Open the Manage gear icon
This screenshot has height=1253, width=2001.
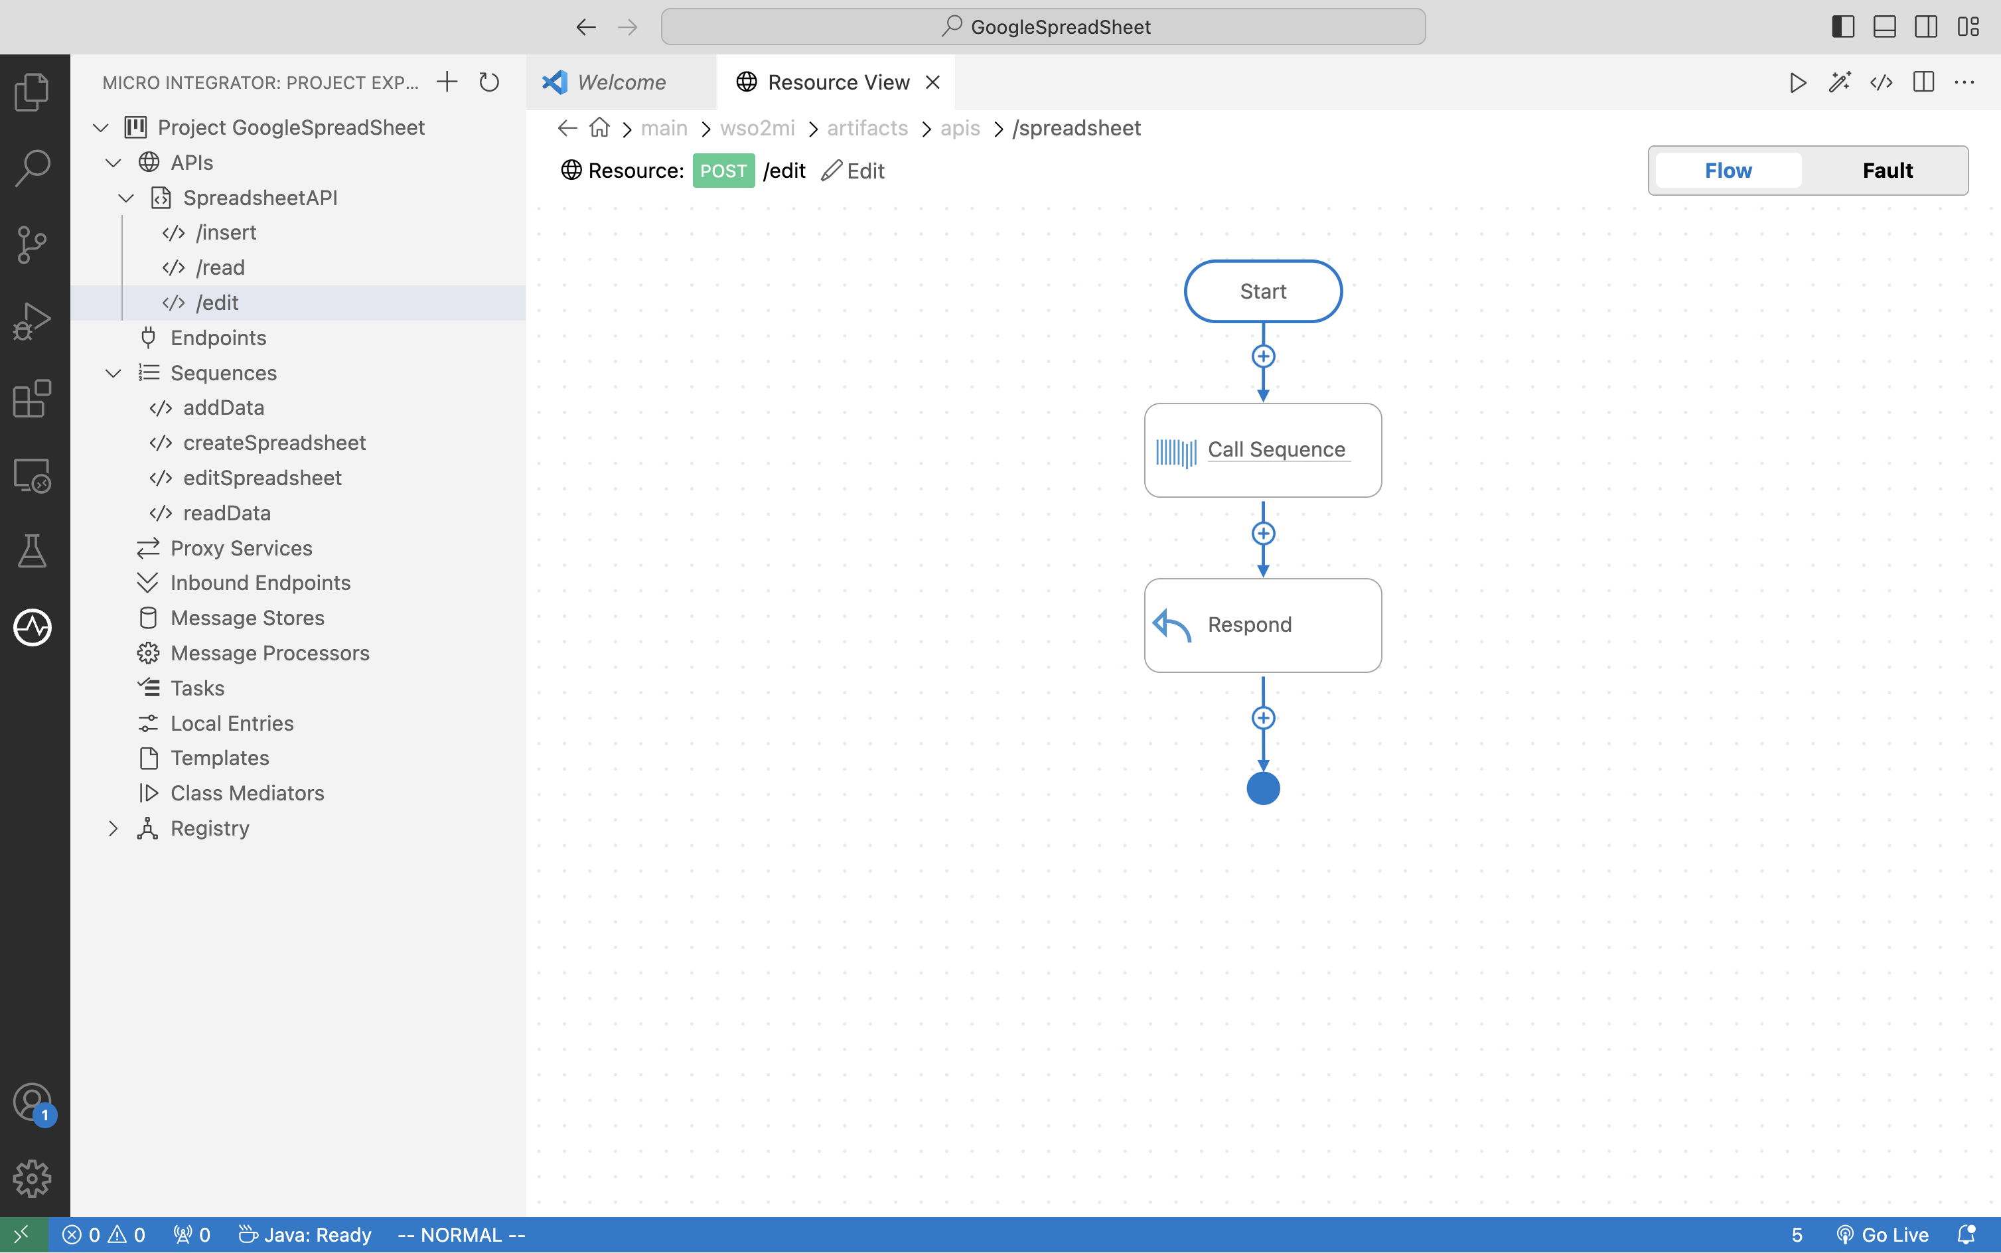(x=33, y=1179)
